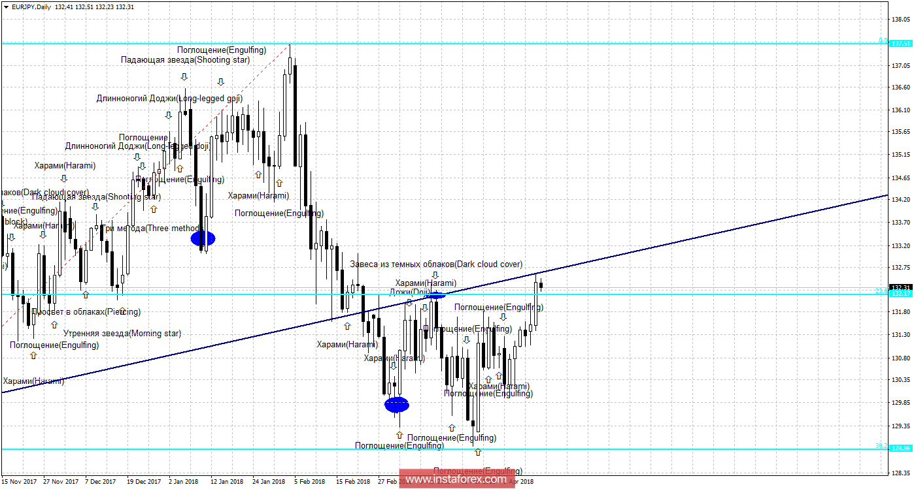Click the Завеса из темных облаков (Dark cloud cover) label
Screen dimensions: 914x489
pos(436,264)
